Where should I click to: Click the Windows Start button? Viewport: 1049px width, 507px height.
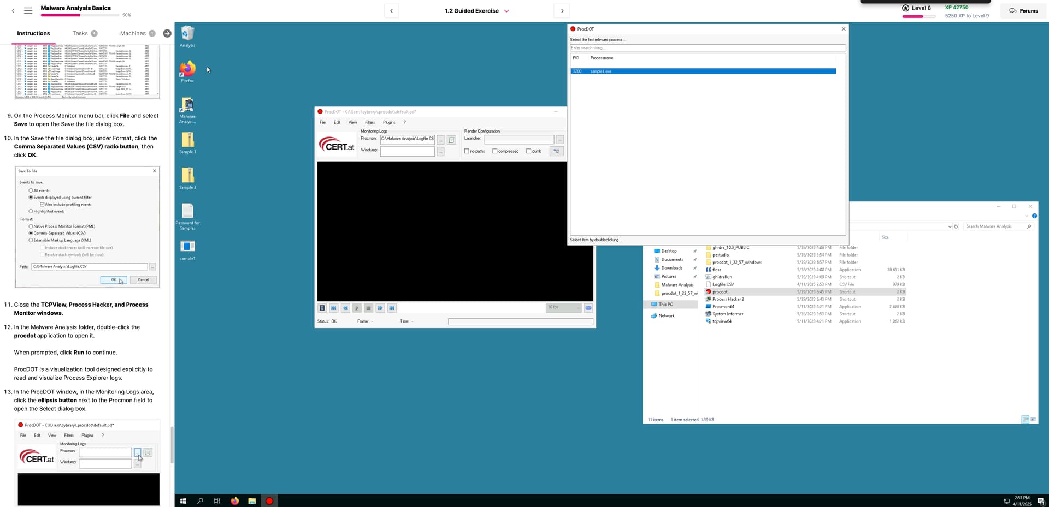click(x=183, y=501)
